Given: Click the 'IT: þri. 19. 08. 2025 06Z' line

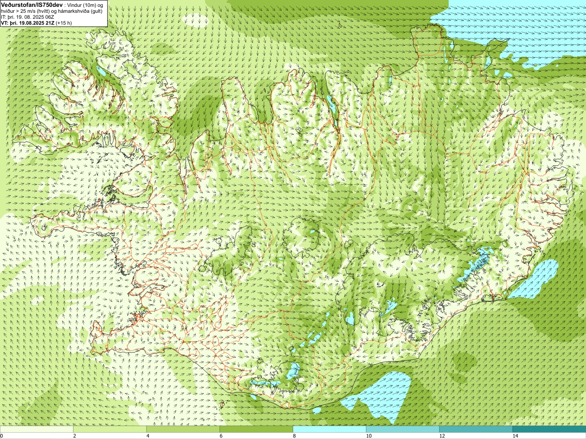Looking at the screenshot, I should [x=27, y=17].
